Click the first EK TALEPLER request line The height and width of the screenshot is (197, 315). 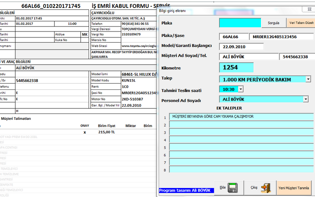click(x=241, y=117)
